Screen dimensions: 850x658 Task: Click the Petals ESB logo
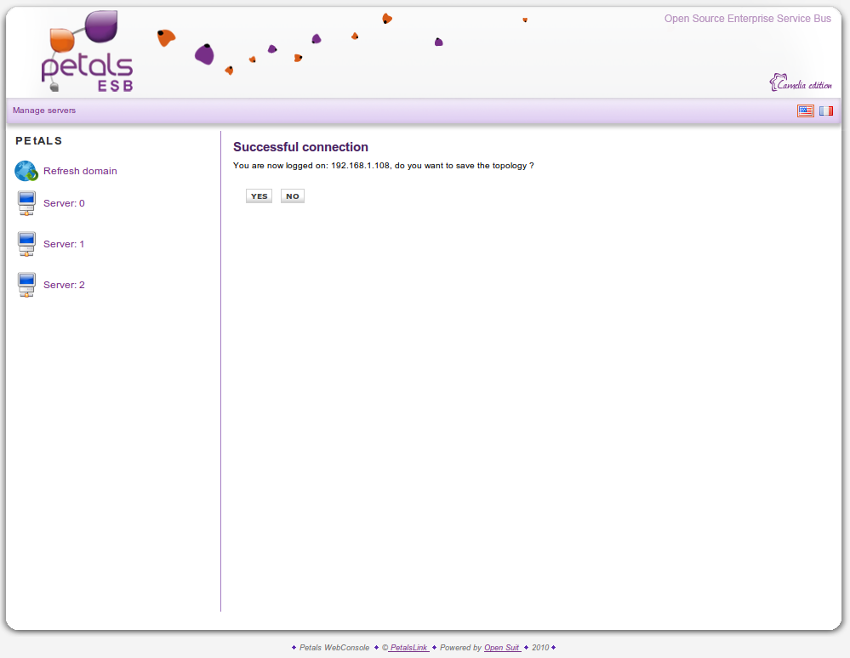point(87,53)
